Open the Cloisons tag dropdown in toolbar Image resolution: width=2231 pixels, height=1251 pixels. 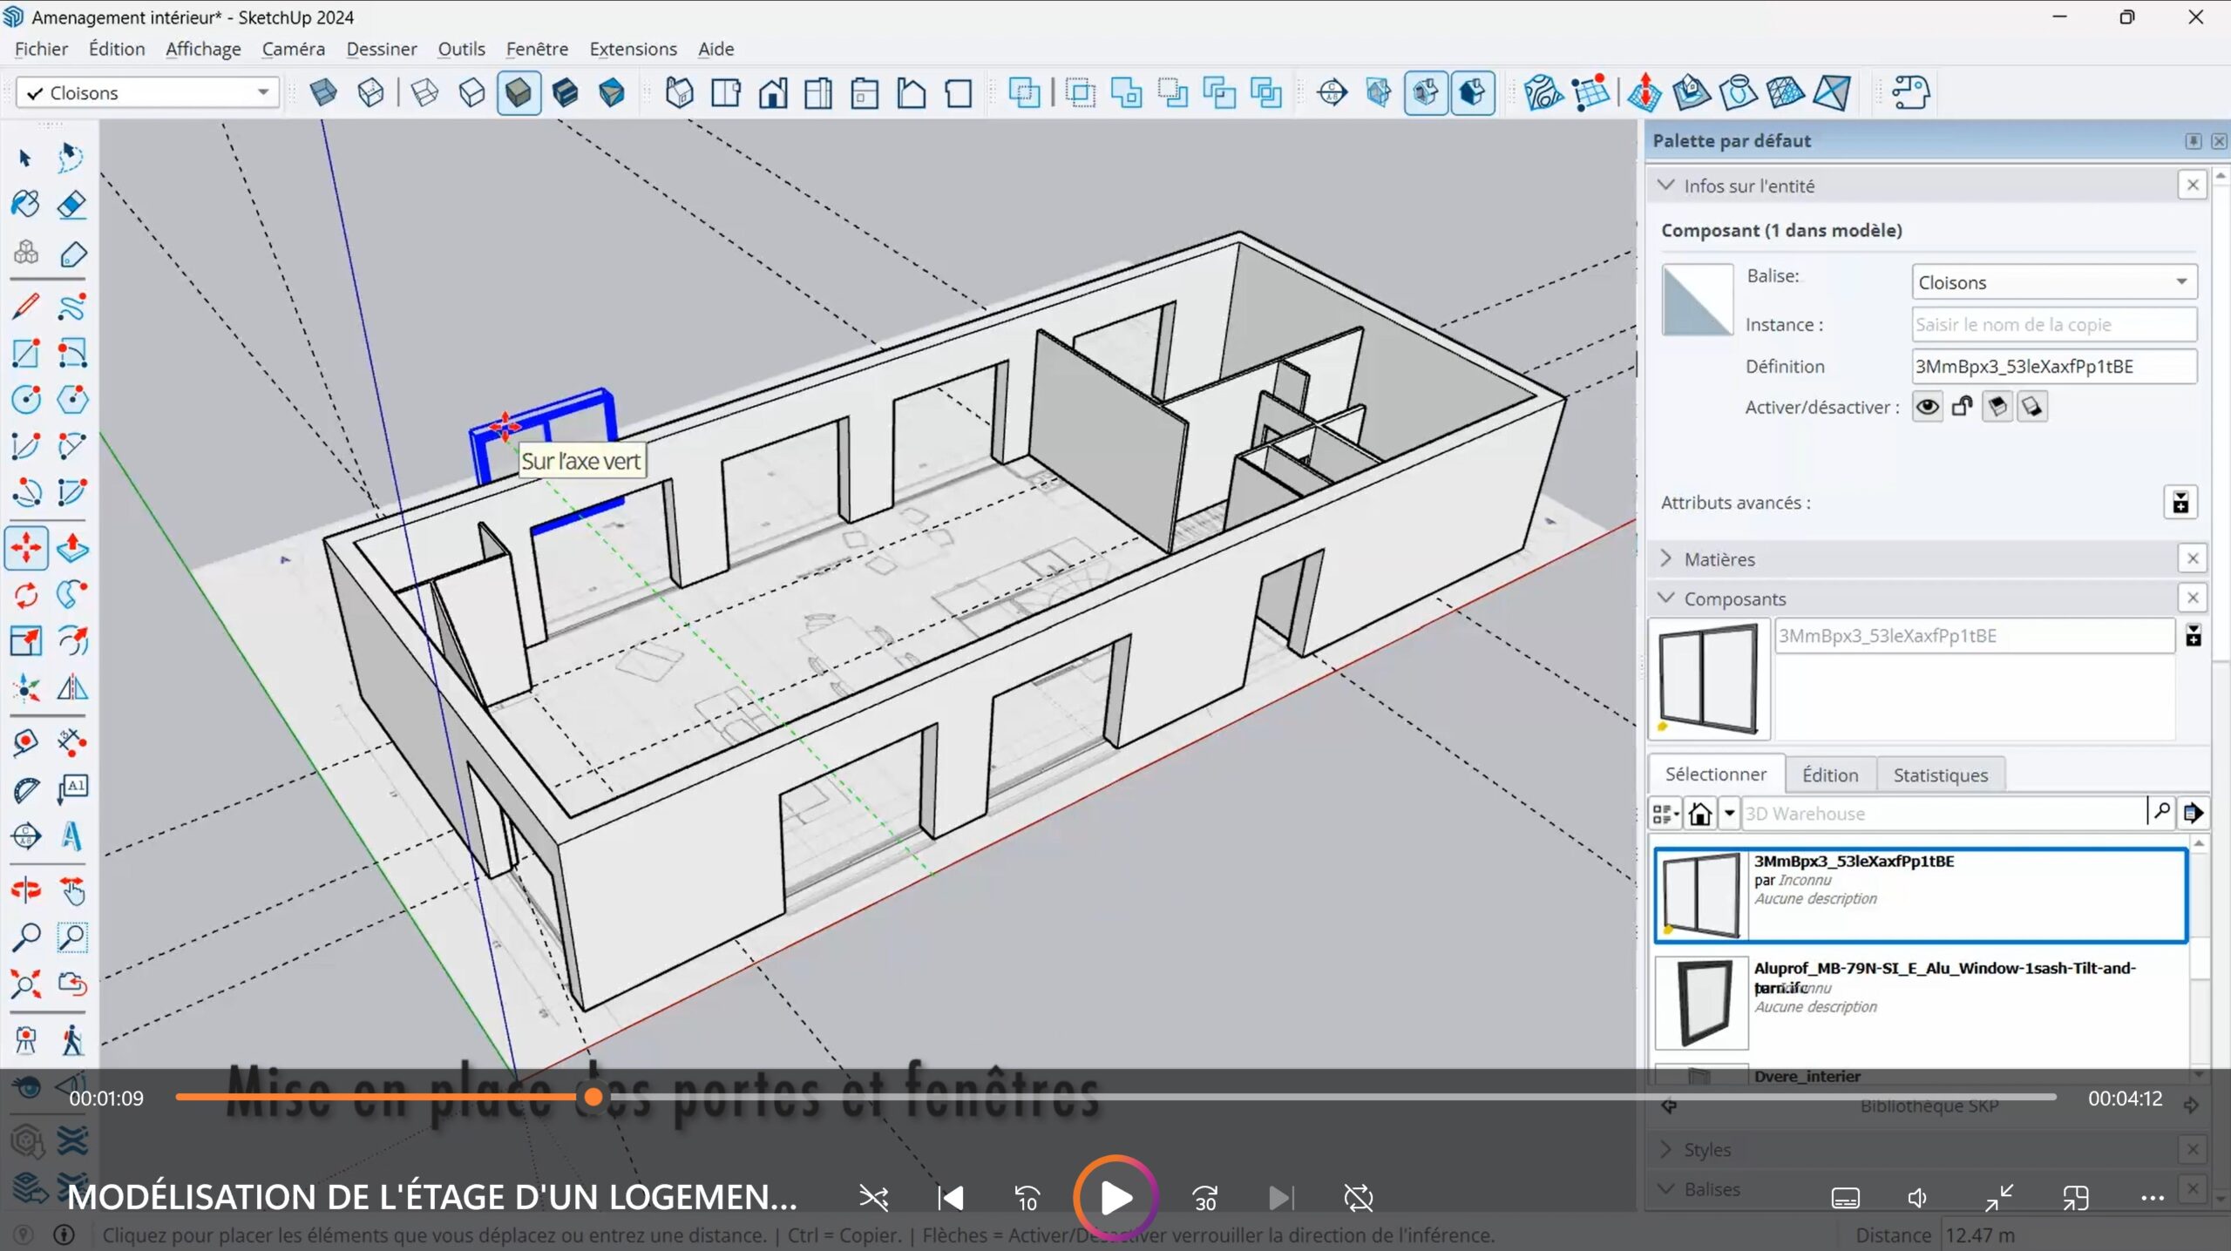pyautogui.click(x=262, y=92)
